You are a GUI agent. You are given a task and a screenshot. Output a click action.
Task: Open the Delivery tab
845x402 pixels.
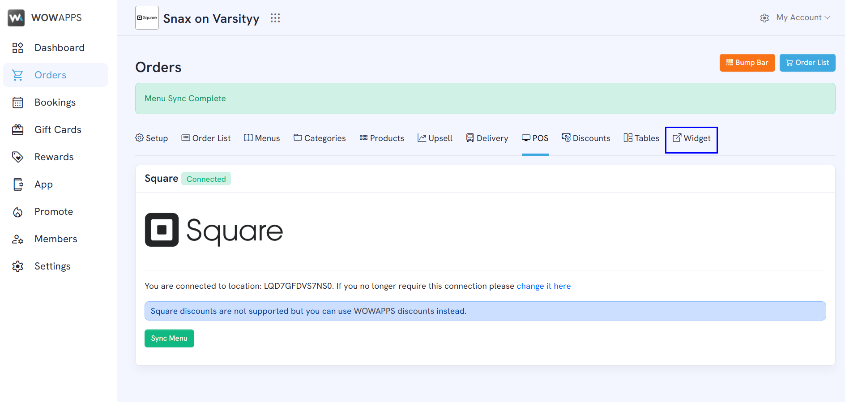(x=487, y=138)
